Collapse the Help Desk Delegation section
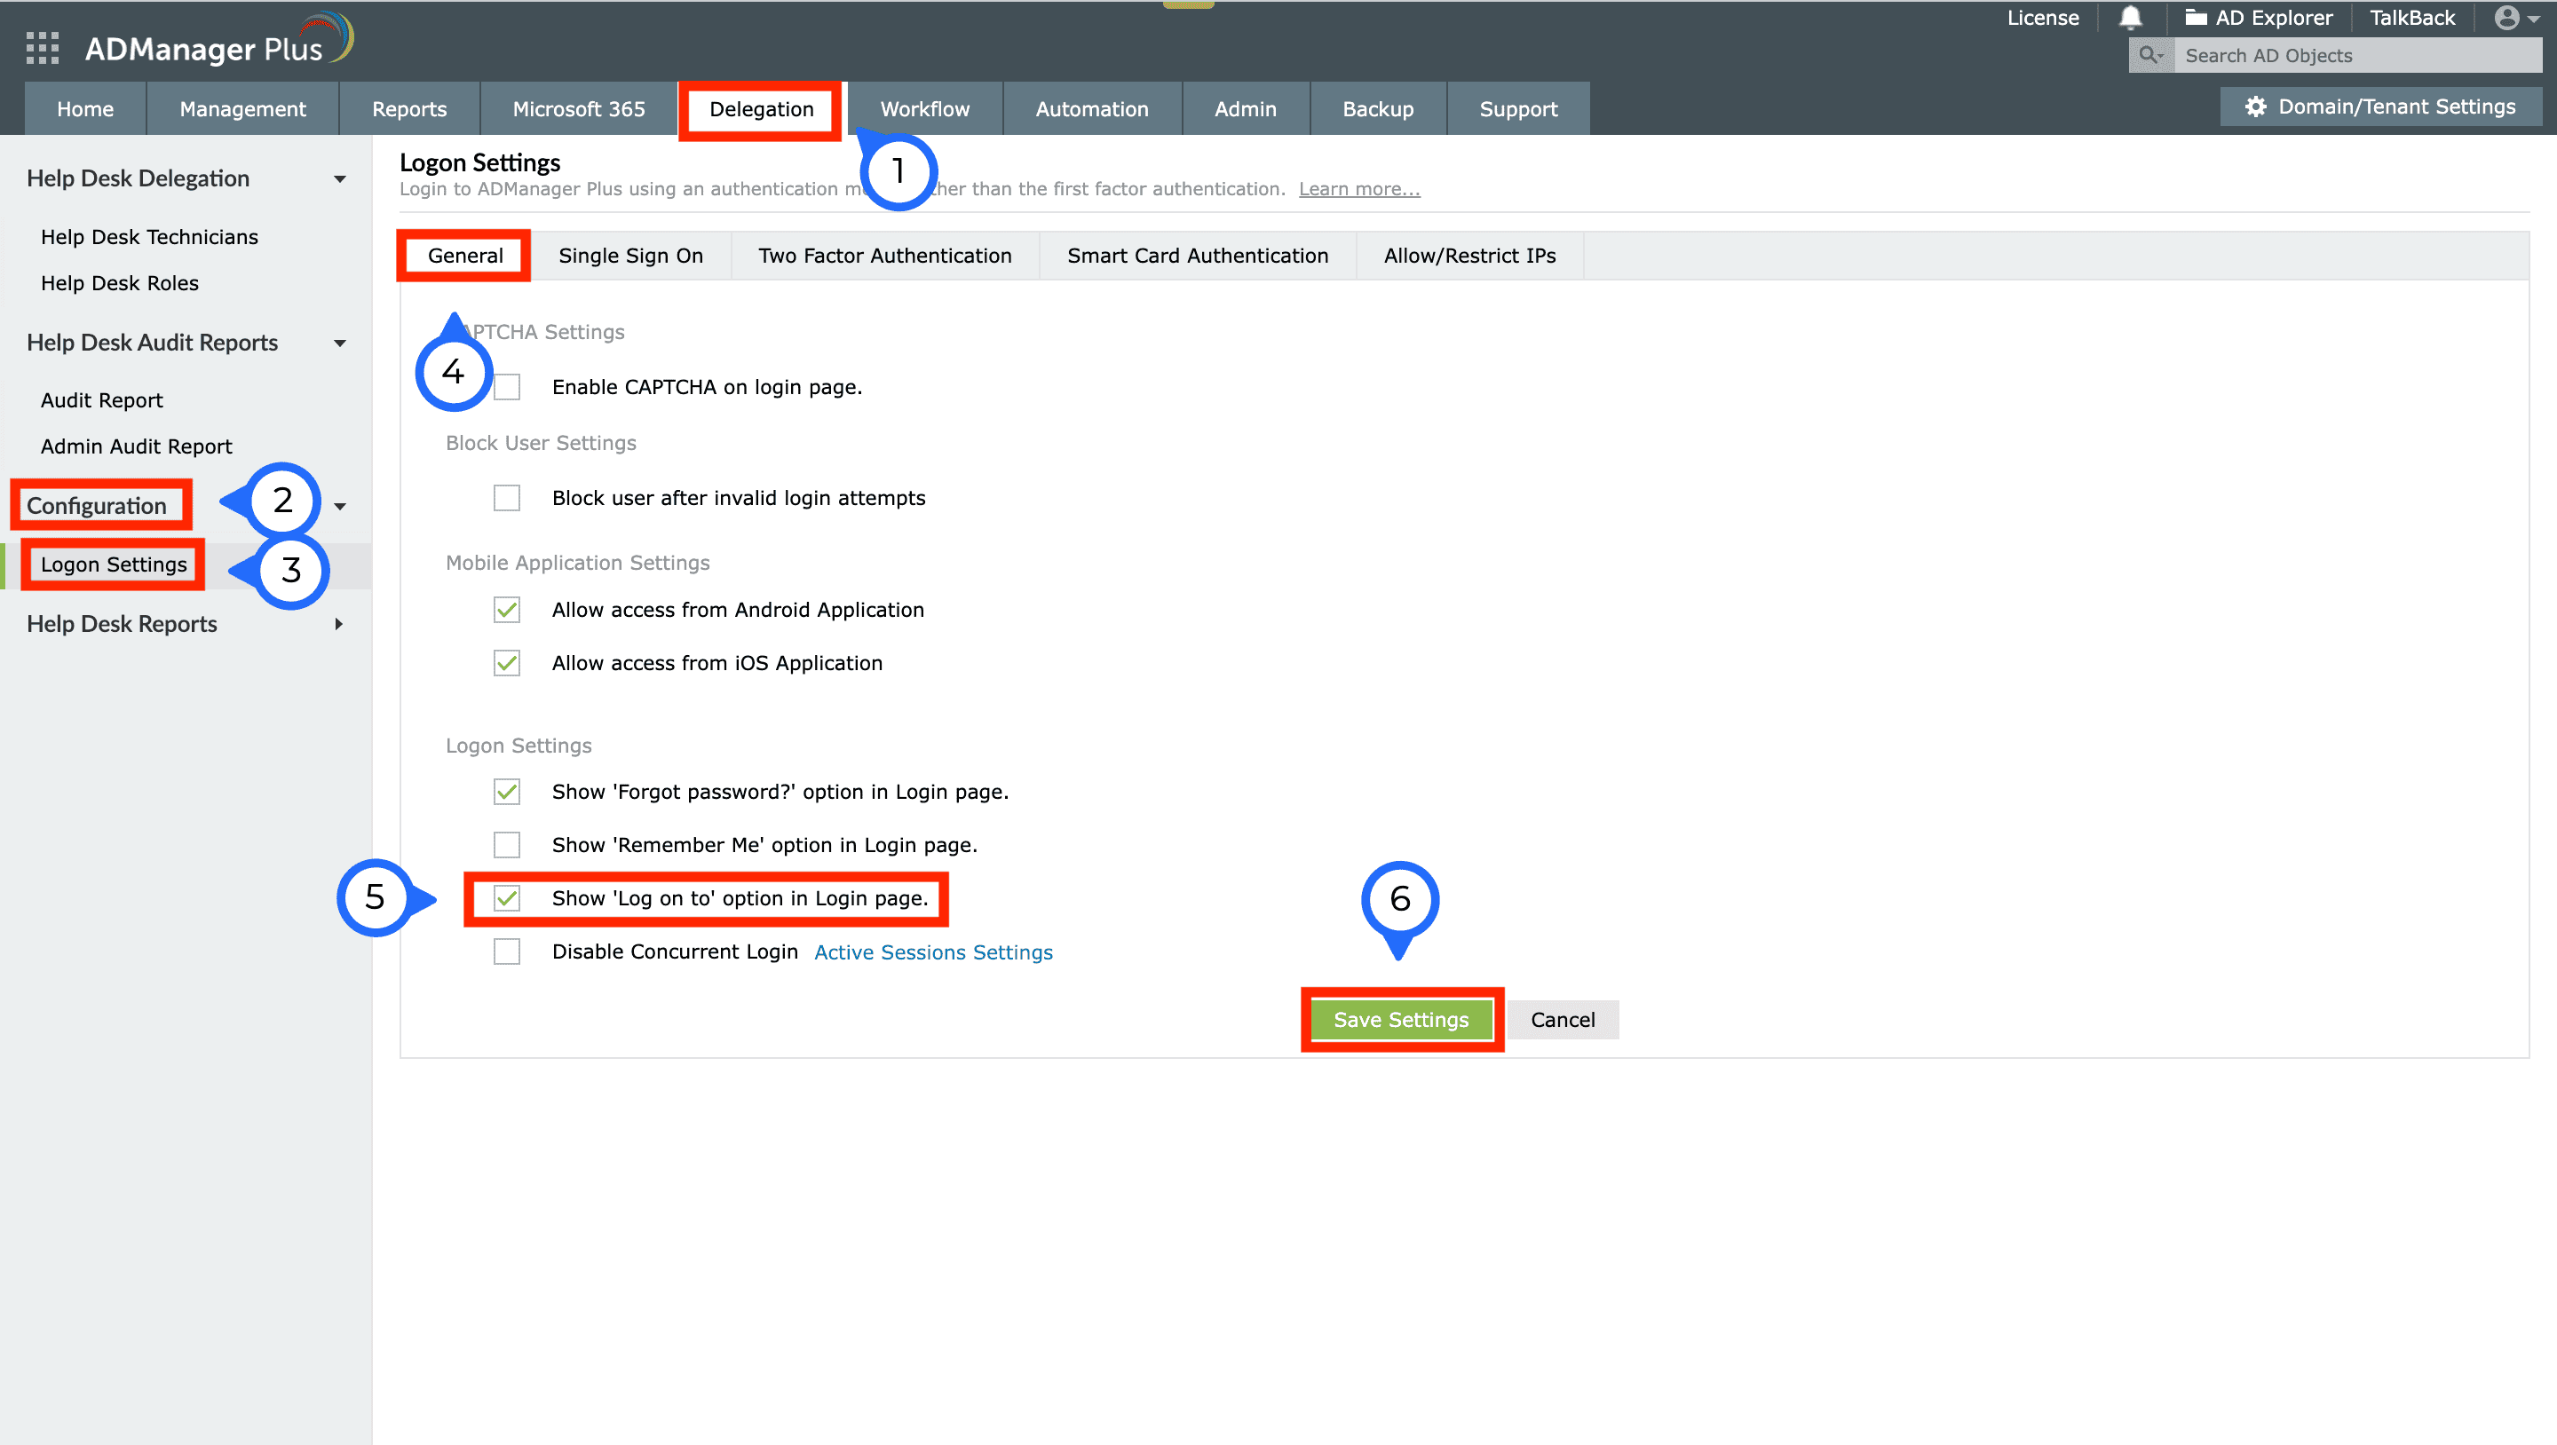This screenshot has width=2557, height=1445. [x=339, y=179]
